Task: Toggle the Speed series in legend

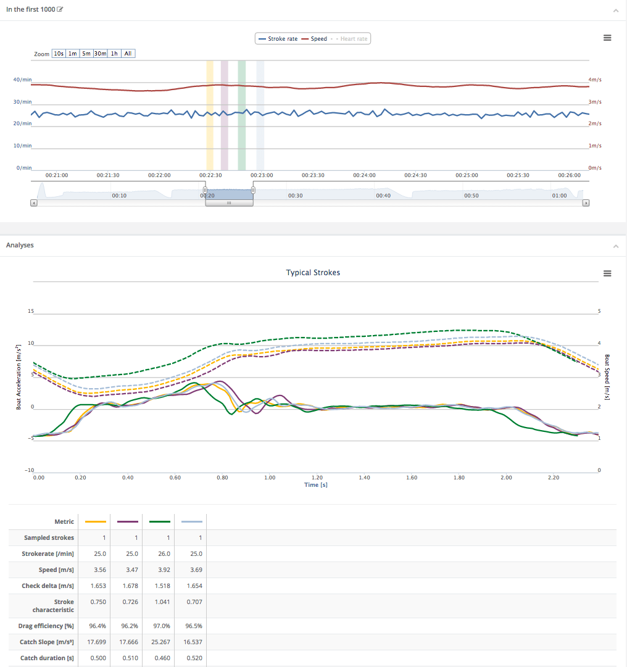Action: click(315, 39)
